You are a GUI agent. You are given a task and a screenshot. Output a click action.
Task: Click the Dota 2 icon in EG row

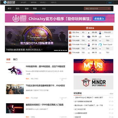(70, 37)
